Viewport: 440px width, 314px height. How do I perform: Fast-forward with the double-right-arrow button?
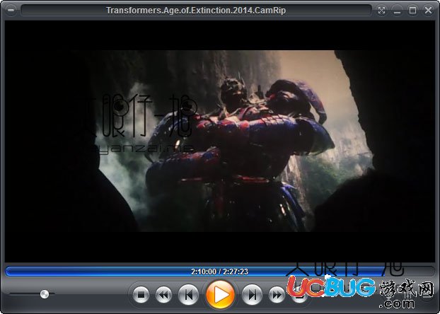click(277, 295)
